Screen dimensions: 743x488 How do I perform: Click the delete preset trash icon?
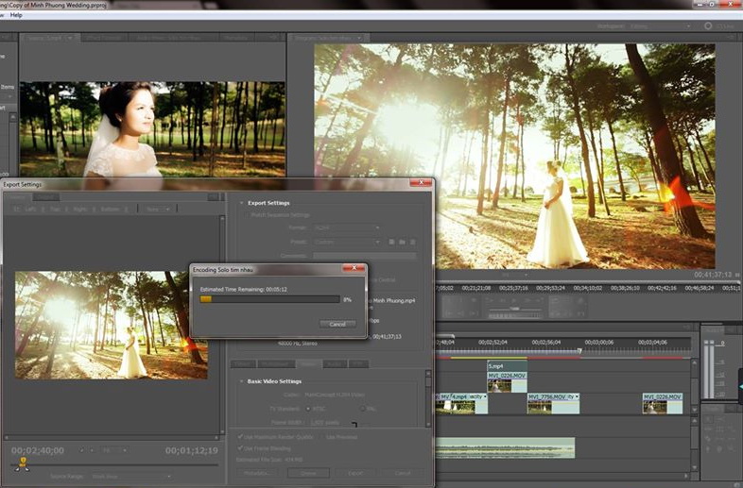click(413, 242)
